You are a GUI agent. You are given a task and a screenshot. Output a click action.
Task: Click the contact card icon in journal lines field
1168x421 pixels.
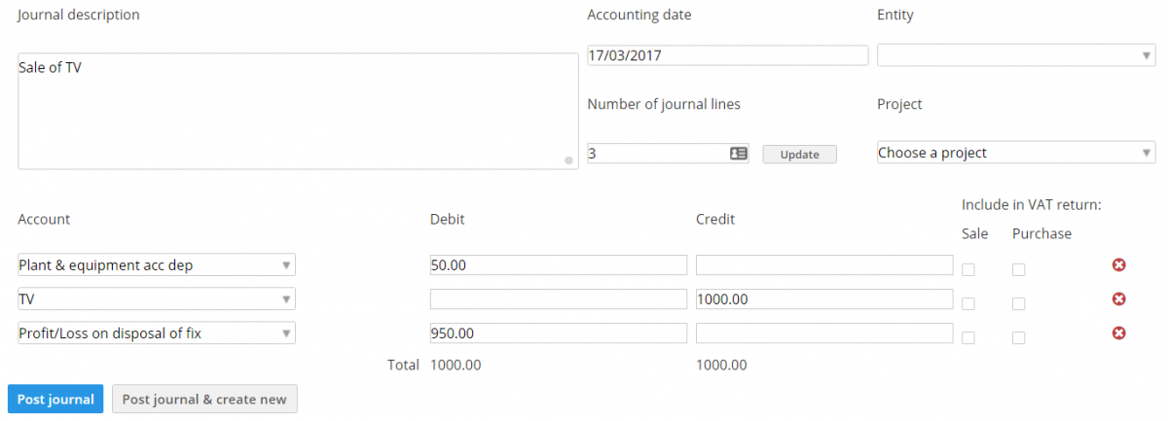[x=739, y=154]
